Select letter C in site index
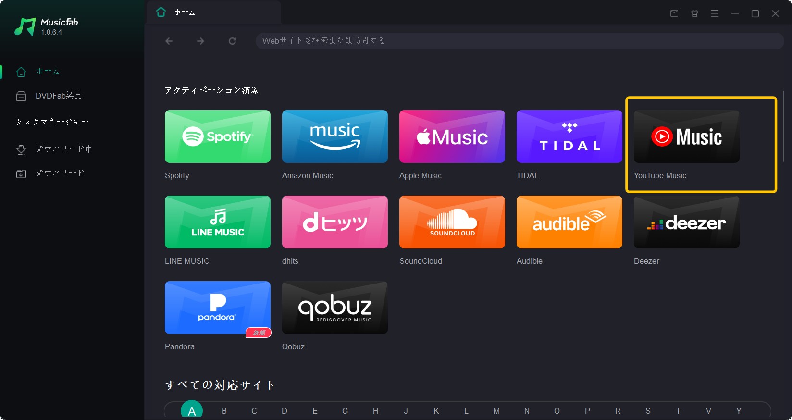Image resolution: width=792 pixels, height=420 pixels. click(x=254, y=411)
